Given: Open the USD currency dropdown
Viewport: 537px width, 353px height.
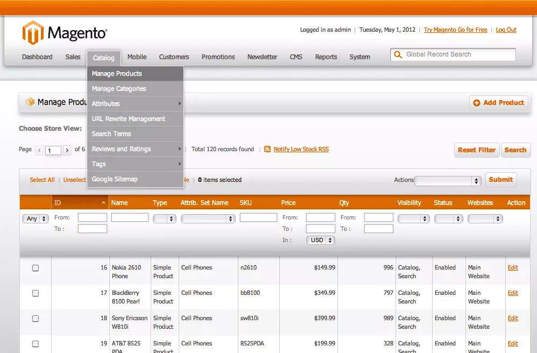Looking at the screenshot, I should [320, 241].
